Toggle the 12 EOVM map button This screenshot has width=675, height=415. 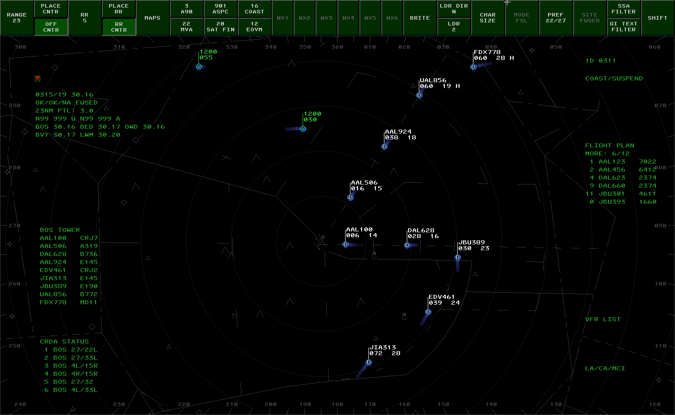[x=254, y=27]
